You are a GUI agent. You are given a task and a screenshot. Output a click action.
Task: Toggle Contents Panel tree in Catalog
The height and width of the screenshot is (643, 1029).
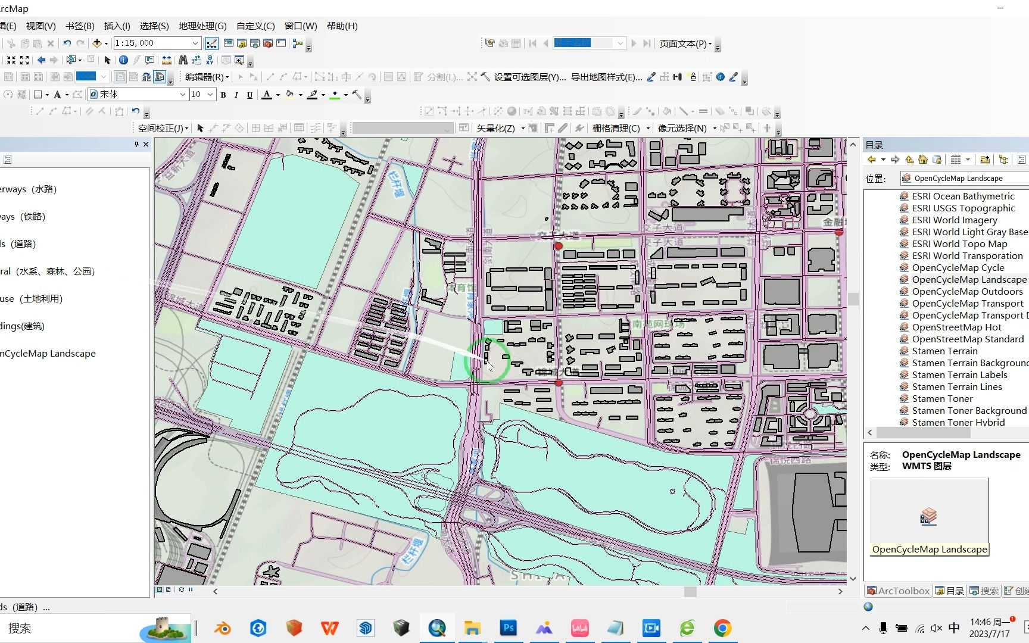coord(1004,160)
